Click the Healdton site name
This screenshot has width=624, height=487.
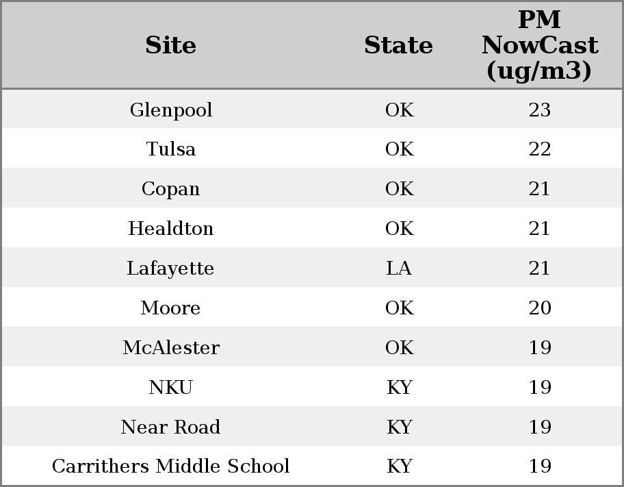coord(171,228)
